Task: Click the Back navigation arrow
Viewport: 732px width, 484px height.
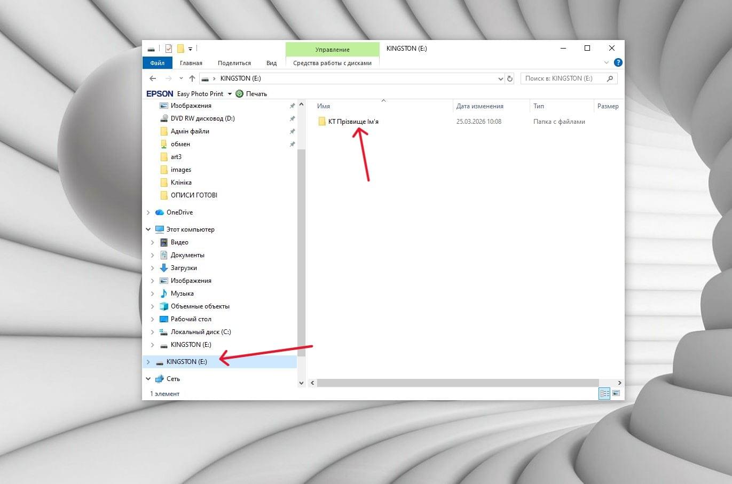Action: [153, 78]
